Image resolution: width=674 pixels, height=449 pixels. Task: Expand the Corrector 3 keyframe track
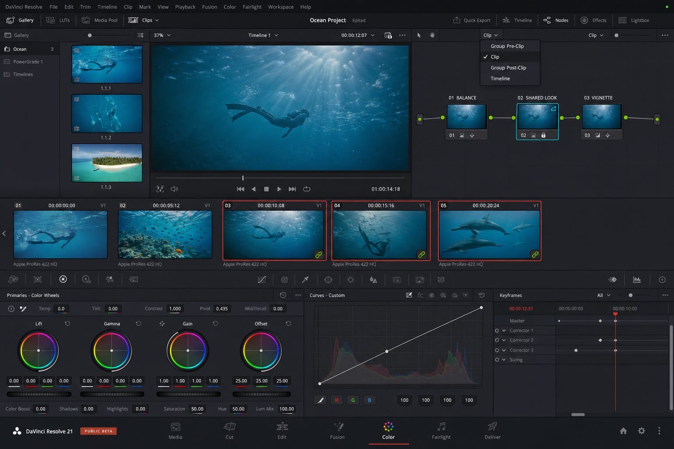point(504,350)
